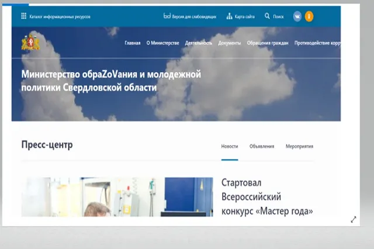The image size is (374, 249).
Task: Click the Министерство образования site title
Action: pyautogui.click(x=111, y=81)
